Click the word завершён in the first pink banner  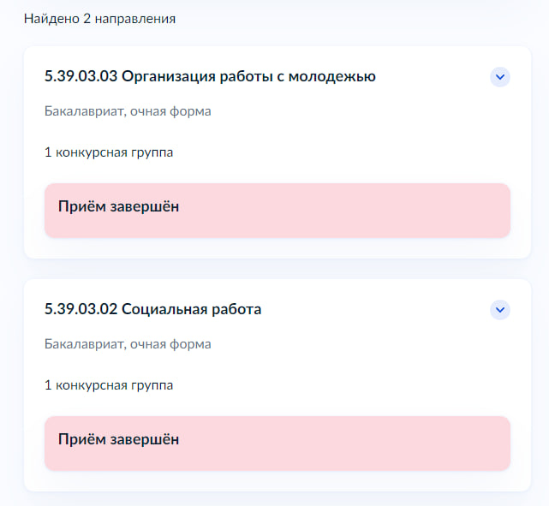pyautogui.click(x=145, y=206)
